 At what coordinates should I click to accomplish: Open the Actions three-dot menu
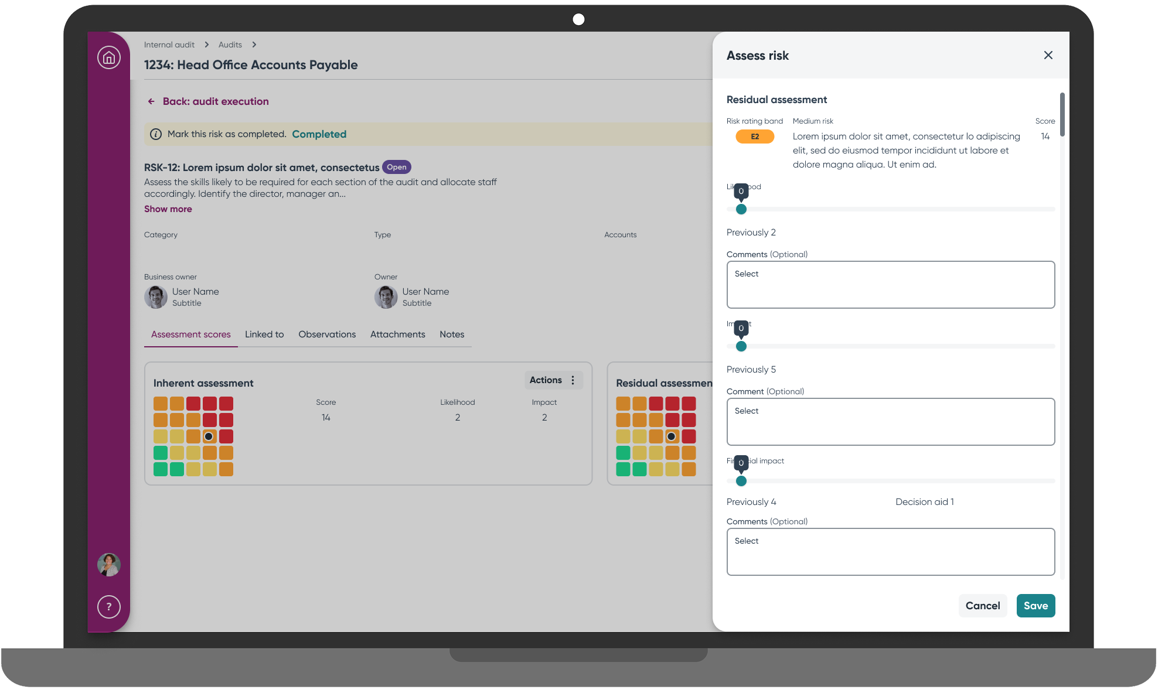pyautogui.click(x=573, y=380)
